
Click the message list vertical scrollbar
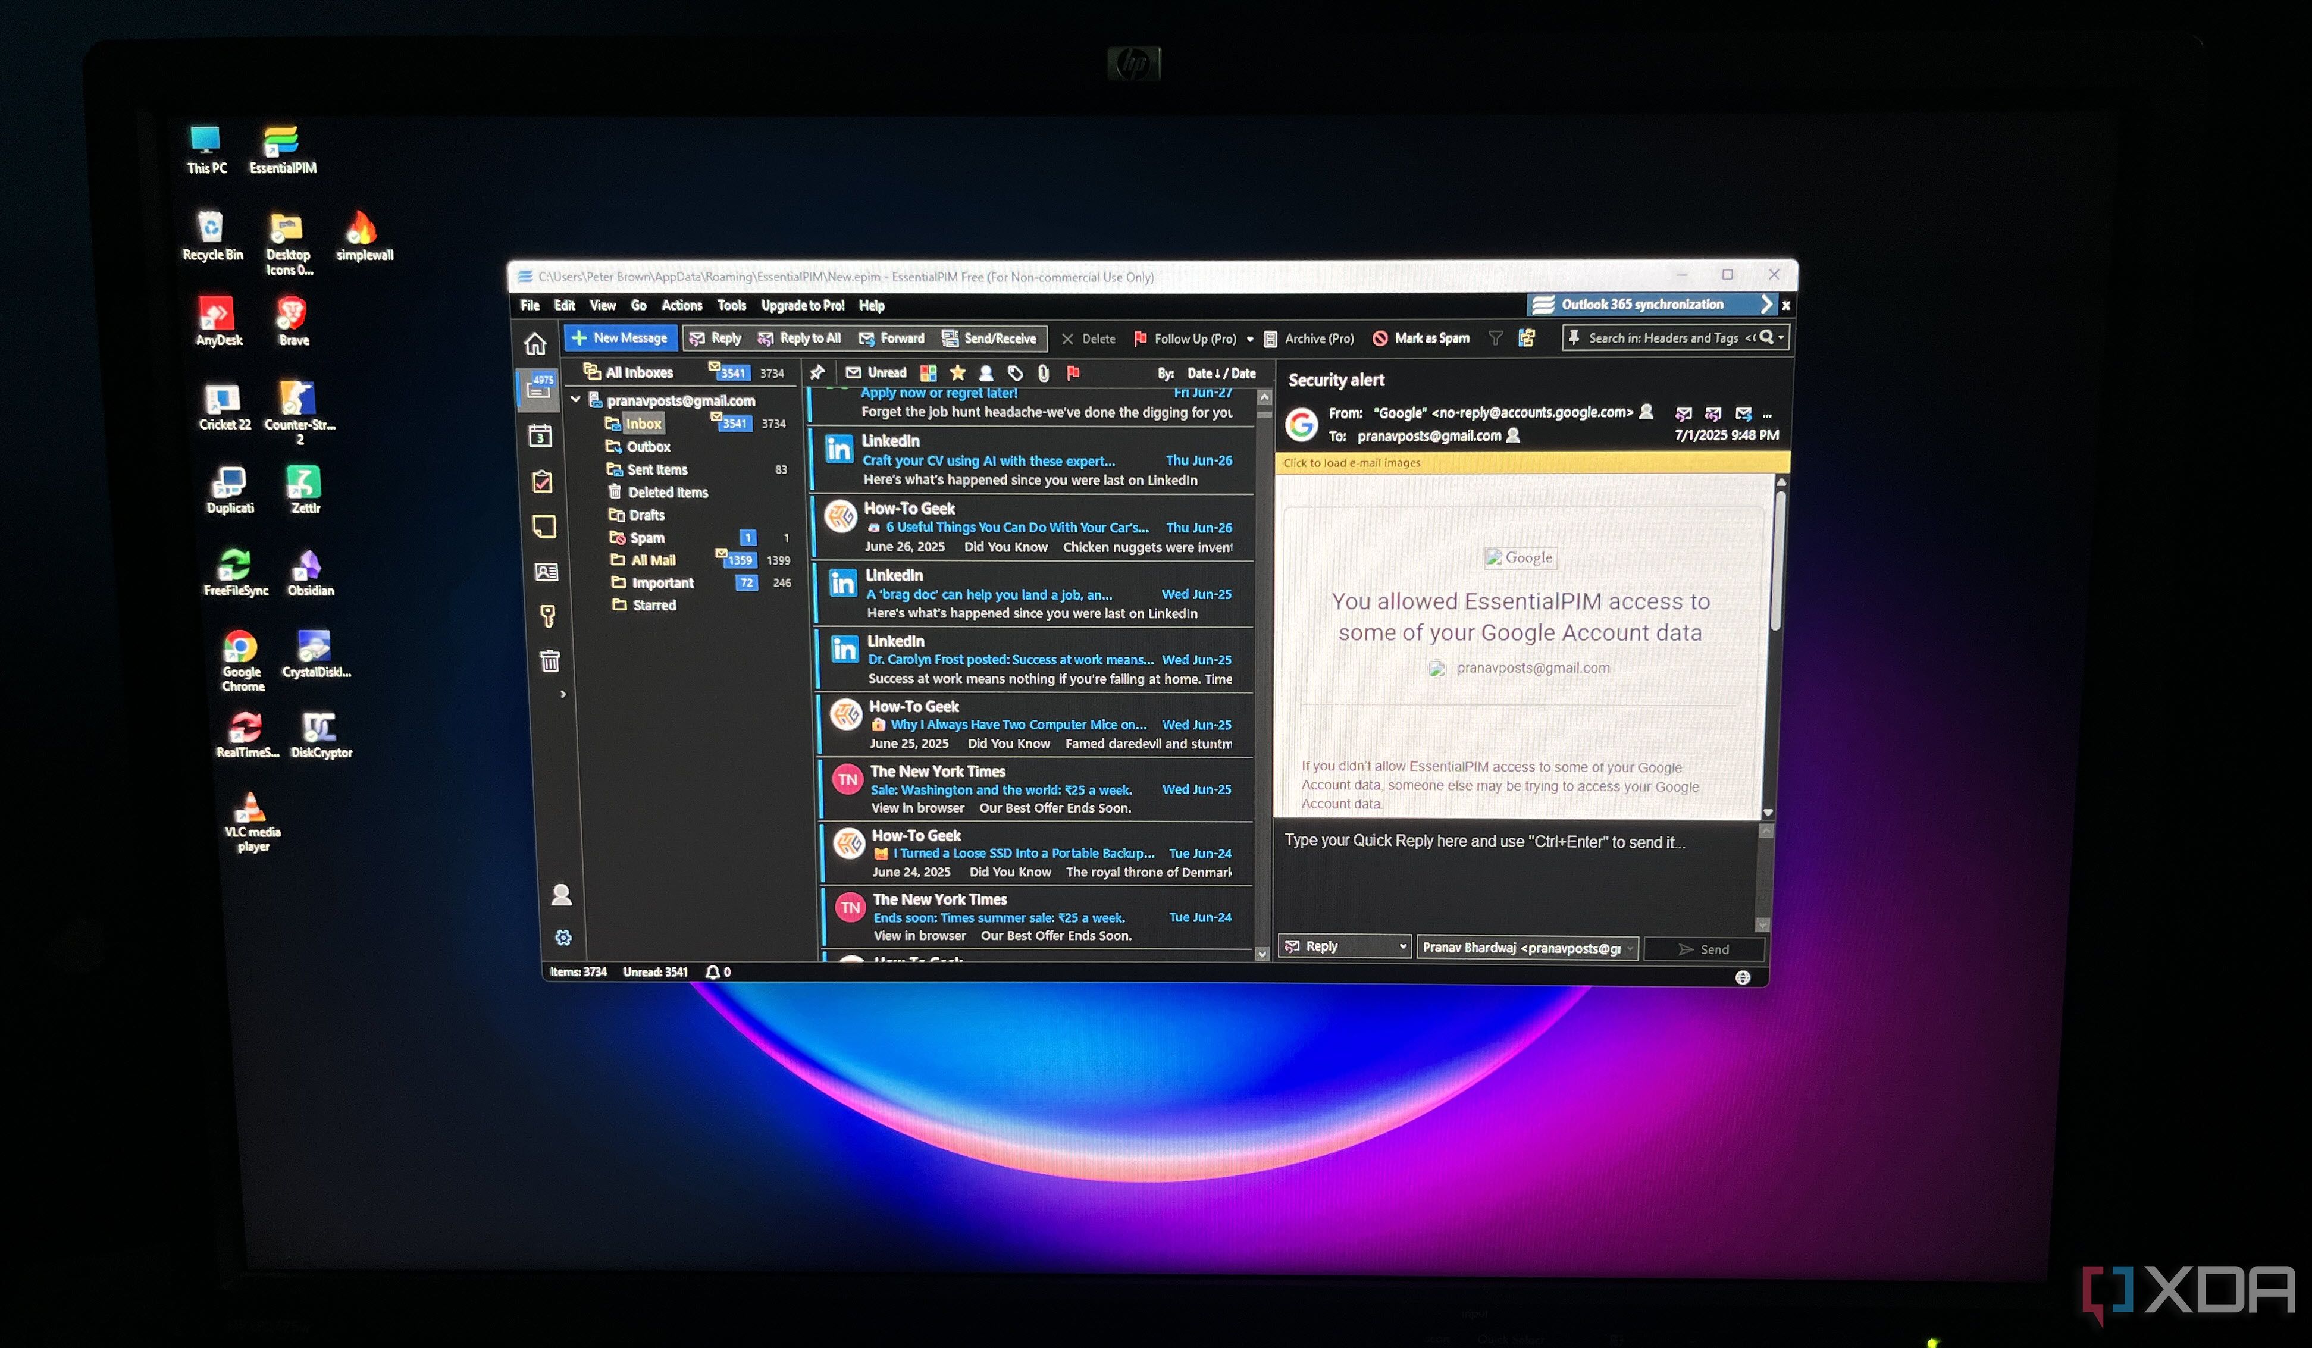coord(1263,675)
